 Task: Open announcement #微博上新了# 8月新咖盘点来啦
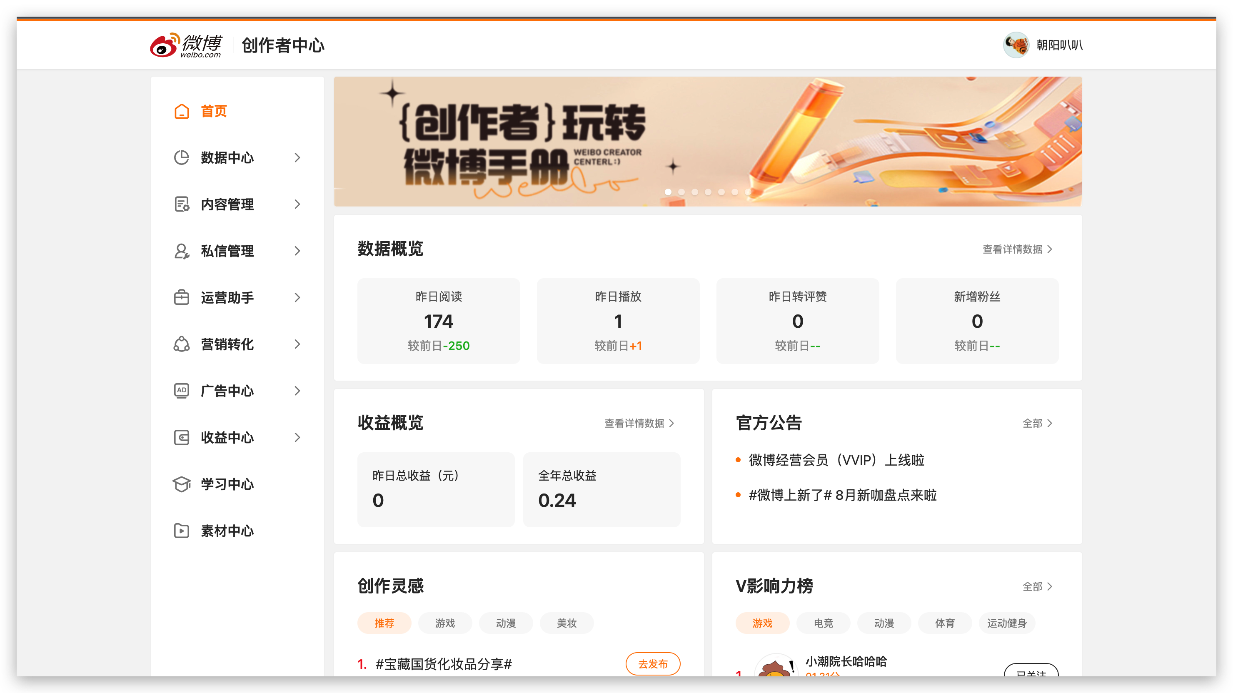point(842,495)
